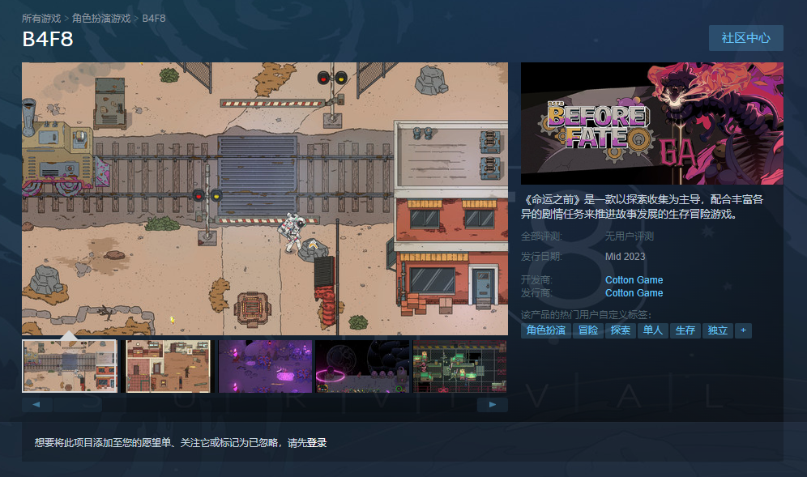Click the 该产品的热门用户自定义标签 label
This screenshot has width=807, height=477.
tap(586, 314)
